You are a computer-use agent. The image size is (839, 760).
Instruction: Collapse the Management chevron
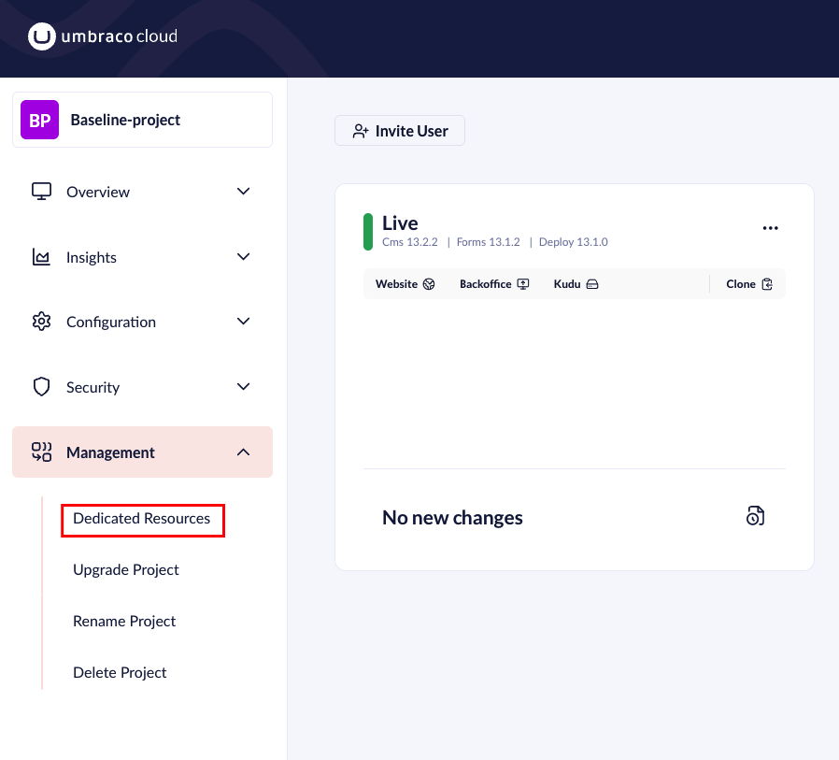coord(244,452)
